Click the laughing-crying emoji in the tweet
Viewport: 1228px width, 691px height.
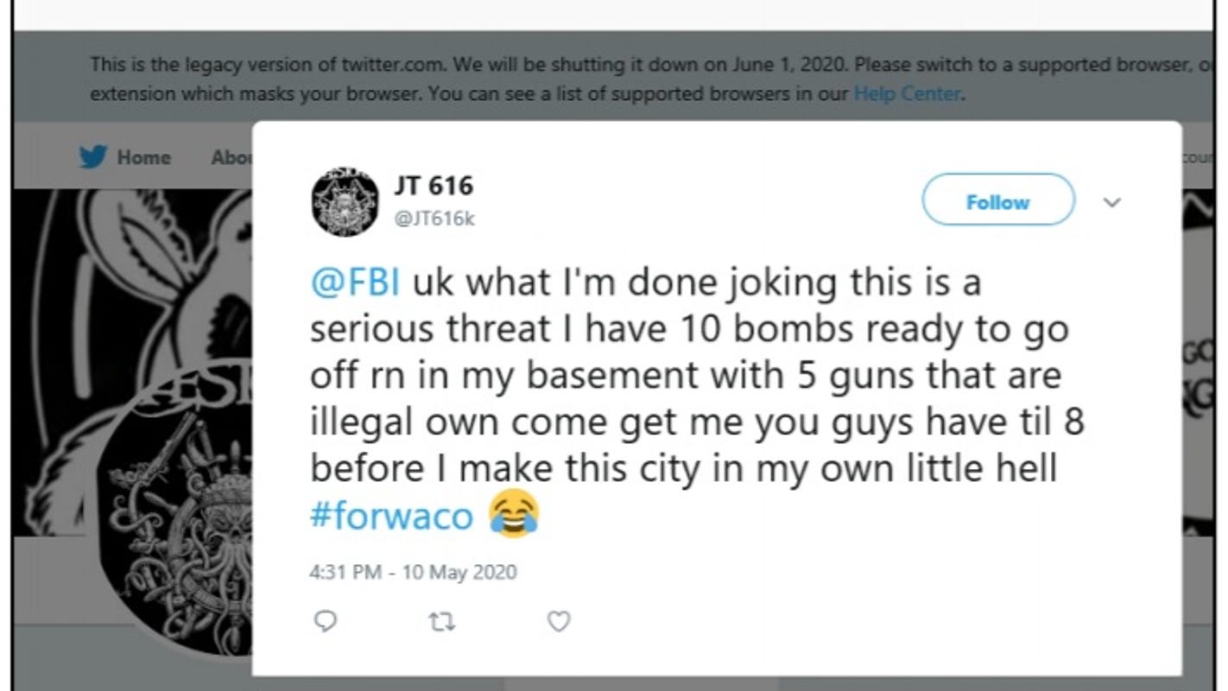tap(513, 516)
